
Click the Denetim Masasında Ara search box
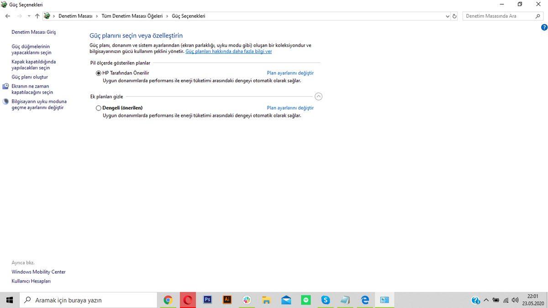[x=498, y=16]
